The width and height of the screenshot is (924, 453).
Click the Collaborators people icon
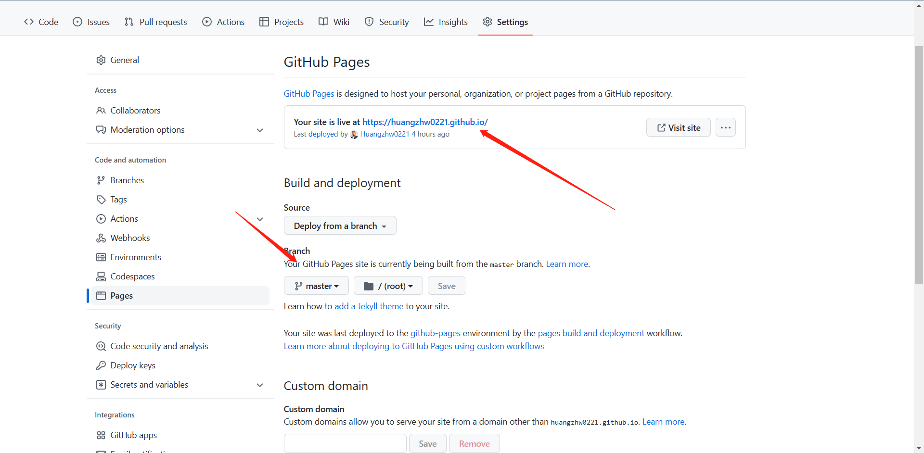click(101, 111)
